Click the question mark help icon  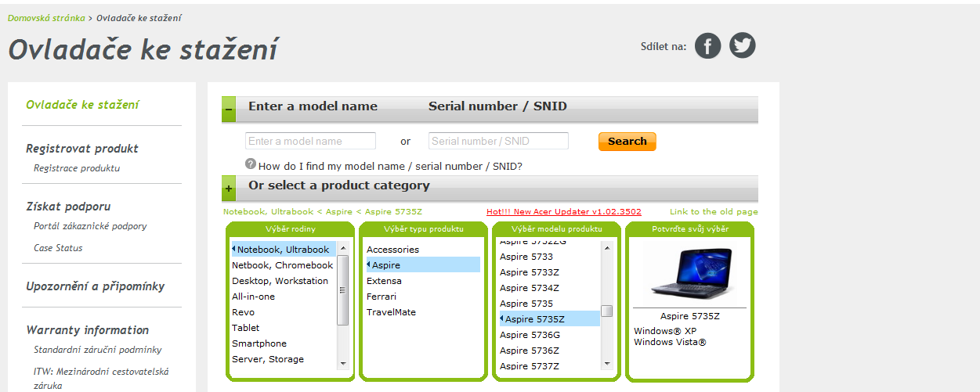point(251,164)
